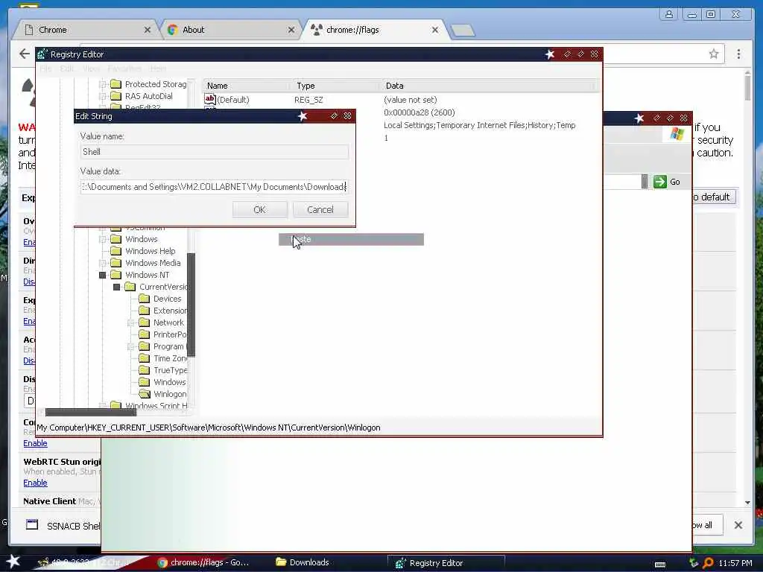Open the star Start button on taskbar
Screen dimensions: 763x572
pos(13,562)
